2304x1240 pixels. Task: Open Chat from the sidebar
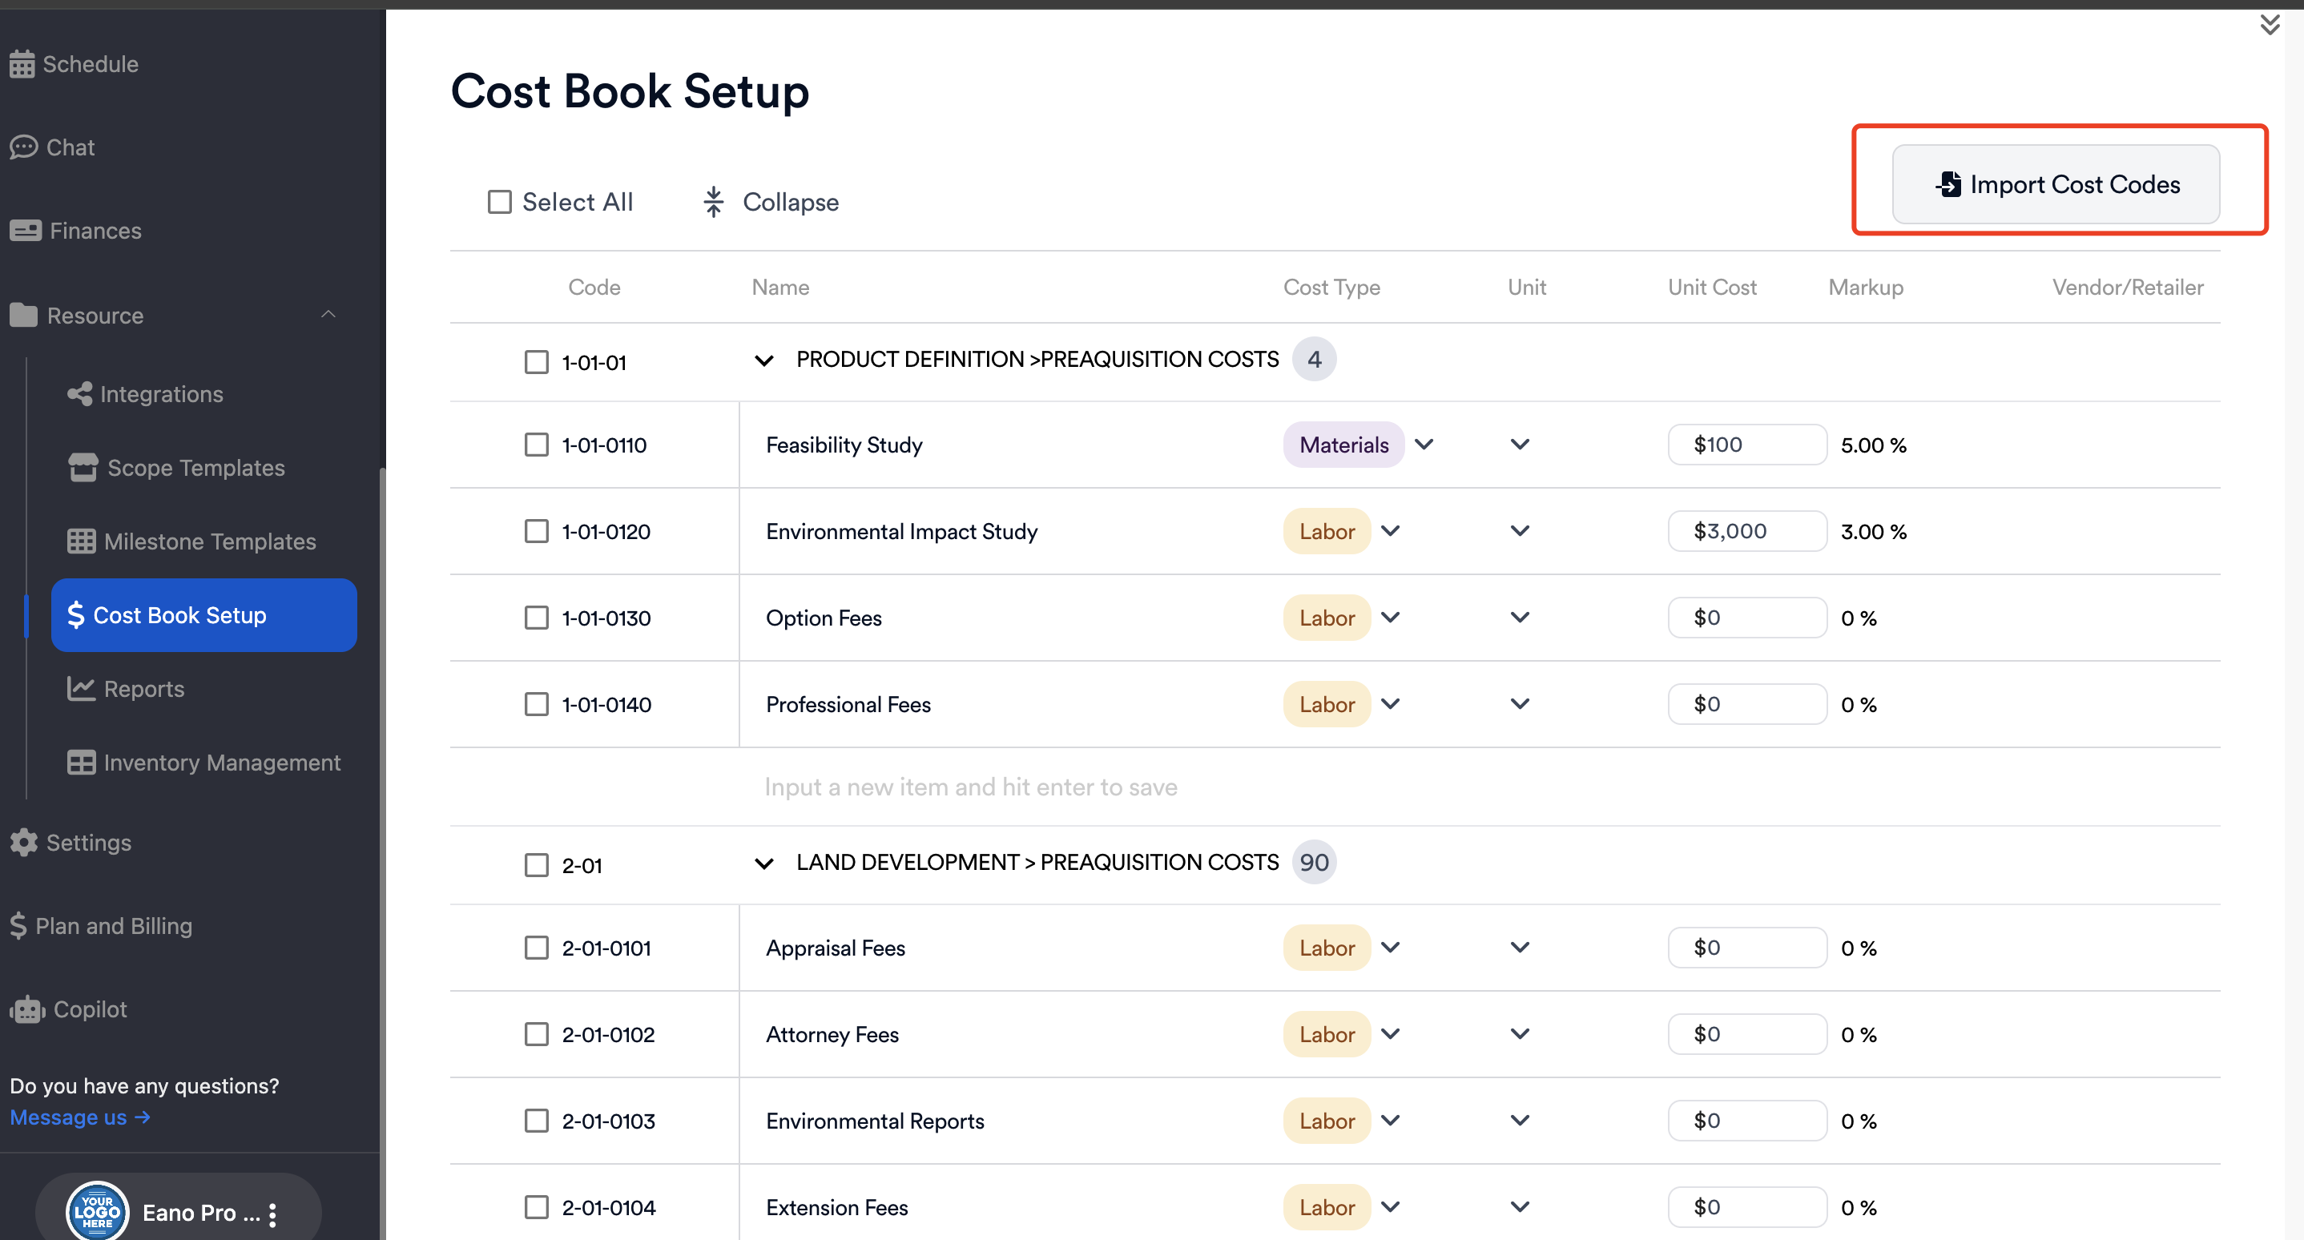[53, 147]
